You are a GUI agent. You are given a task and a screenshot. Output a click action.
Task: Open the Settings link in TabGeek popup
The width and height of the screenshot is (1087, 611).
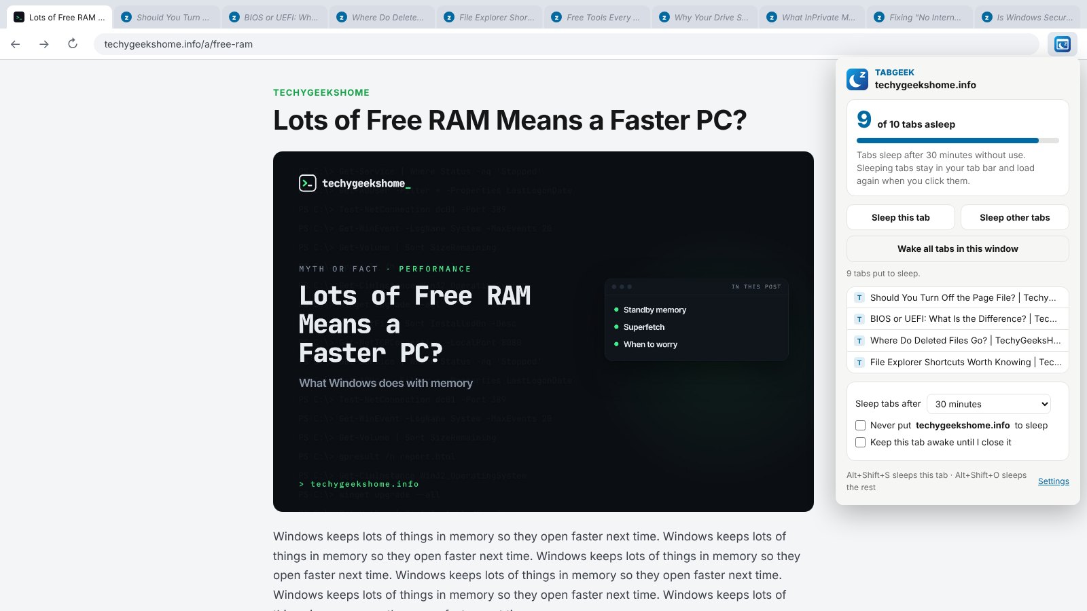pyautogui.click(x=1054, y=481)
